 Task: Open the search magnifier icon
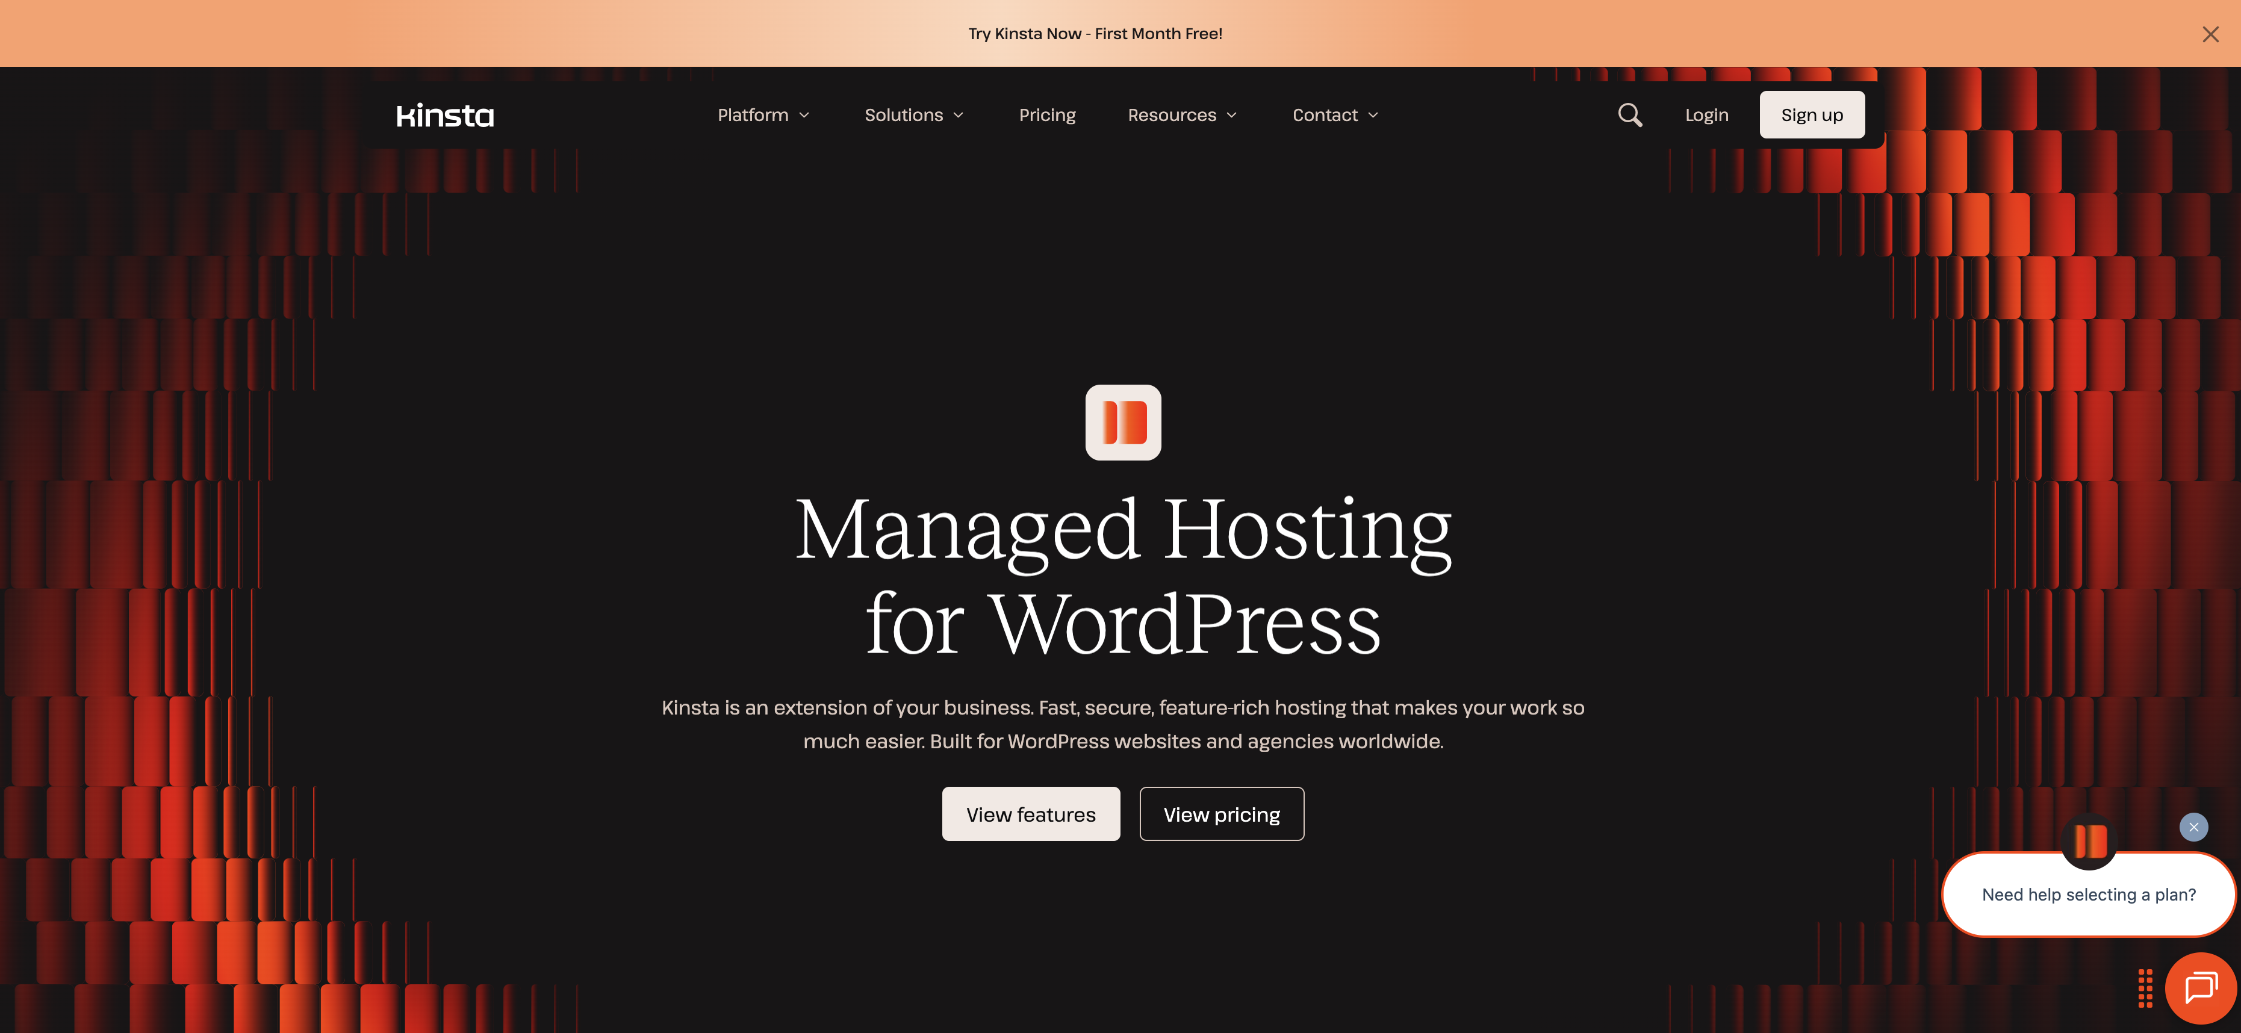click(1629, 115)
